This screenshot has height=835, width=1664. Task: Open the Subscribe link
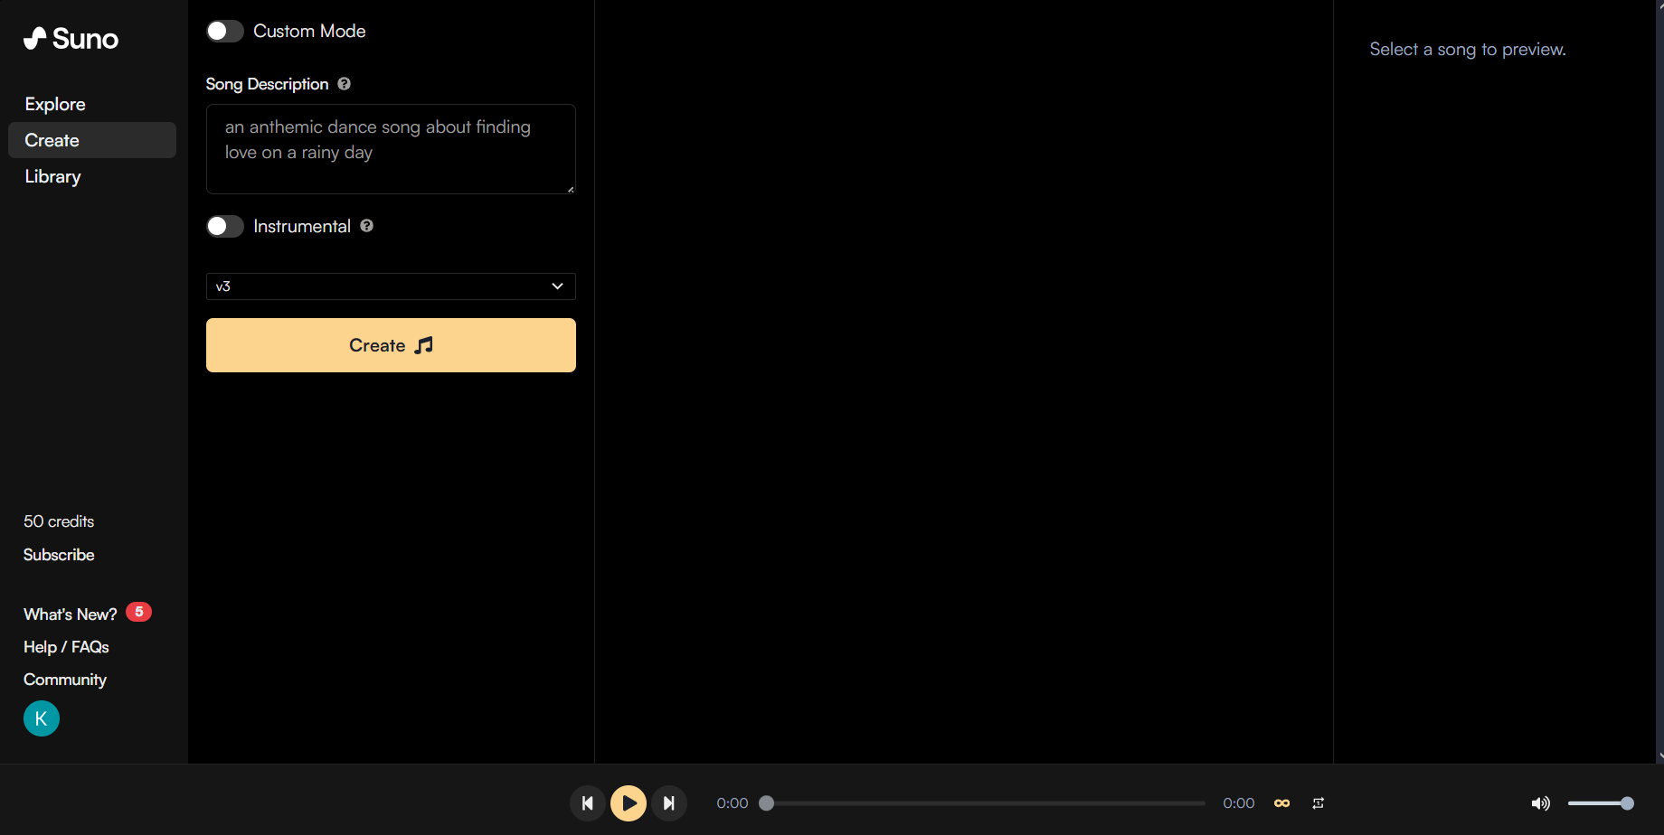59,555
